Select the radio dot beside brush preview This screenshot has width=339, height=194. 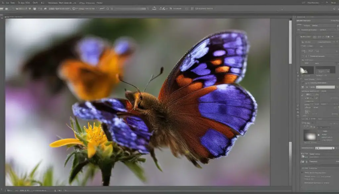point(318,135)
